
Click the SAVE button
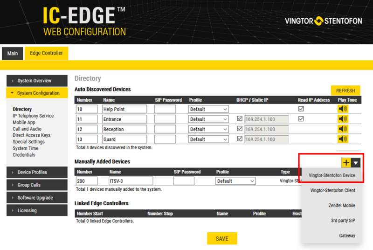click(x=222, y=239)
